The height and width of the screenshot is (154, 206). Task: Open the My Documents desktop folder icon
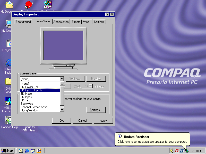pyautogui.click(x=9, y=5)
